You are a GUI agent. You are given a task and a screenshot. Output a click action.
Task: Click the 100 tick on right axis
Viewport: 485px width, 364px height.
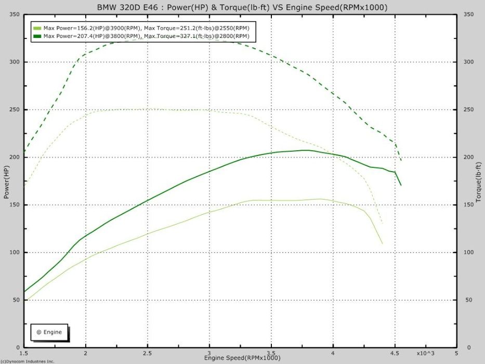coord(468,252)
